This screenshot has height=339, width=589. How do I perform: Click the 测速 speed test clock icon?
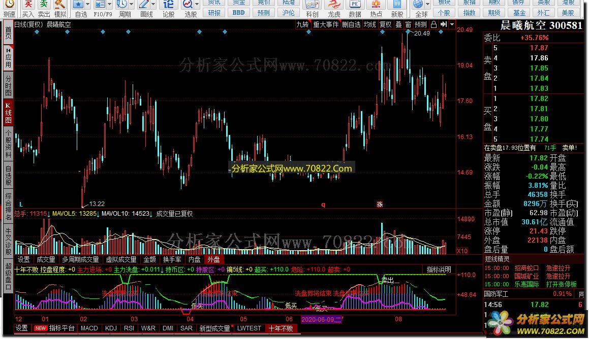point(9,5)
